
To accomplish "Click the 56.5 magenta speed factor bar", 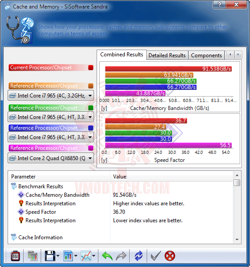I will pos(168,145).
